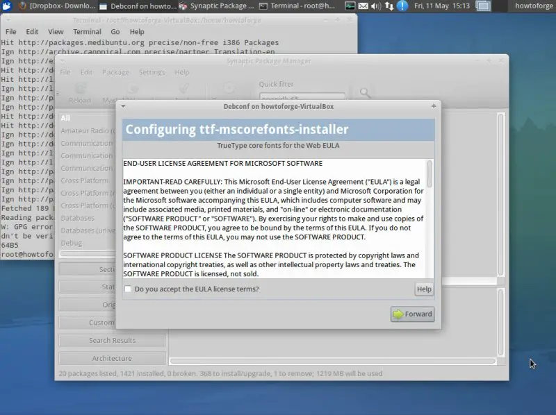This screenshot has width=556, height=415.
Task: Select the Debconf taskbar entry
Action: (138, 6)
